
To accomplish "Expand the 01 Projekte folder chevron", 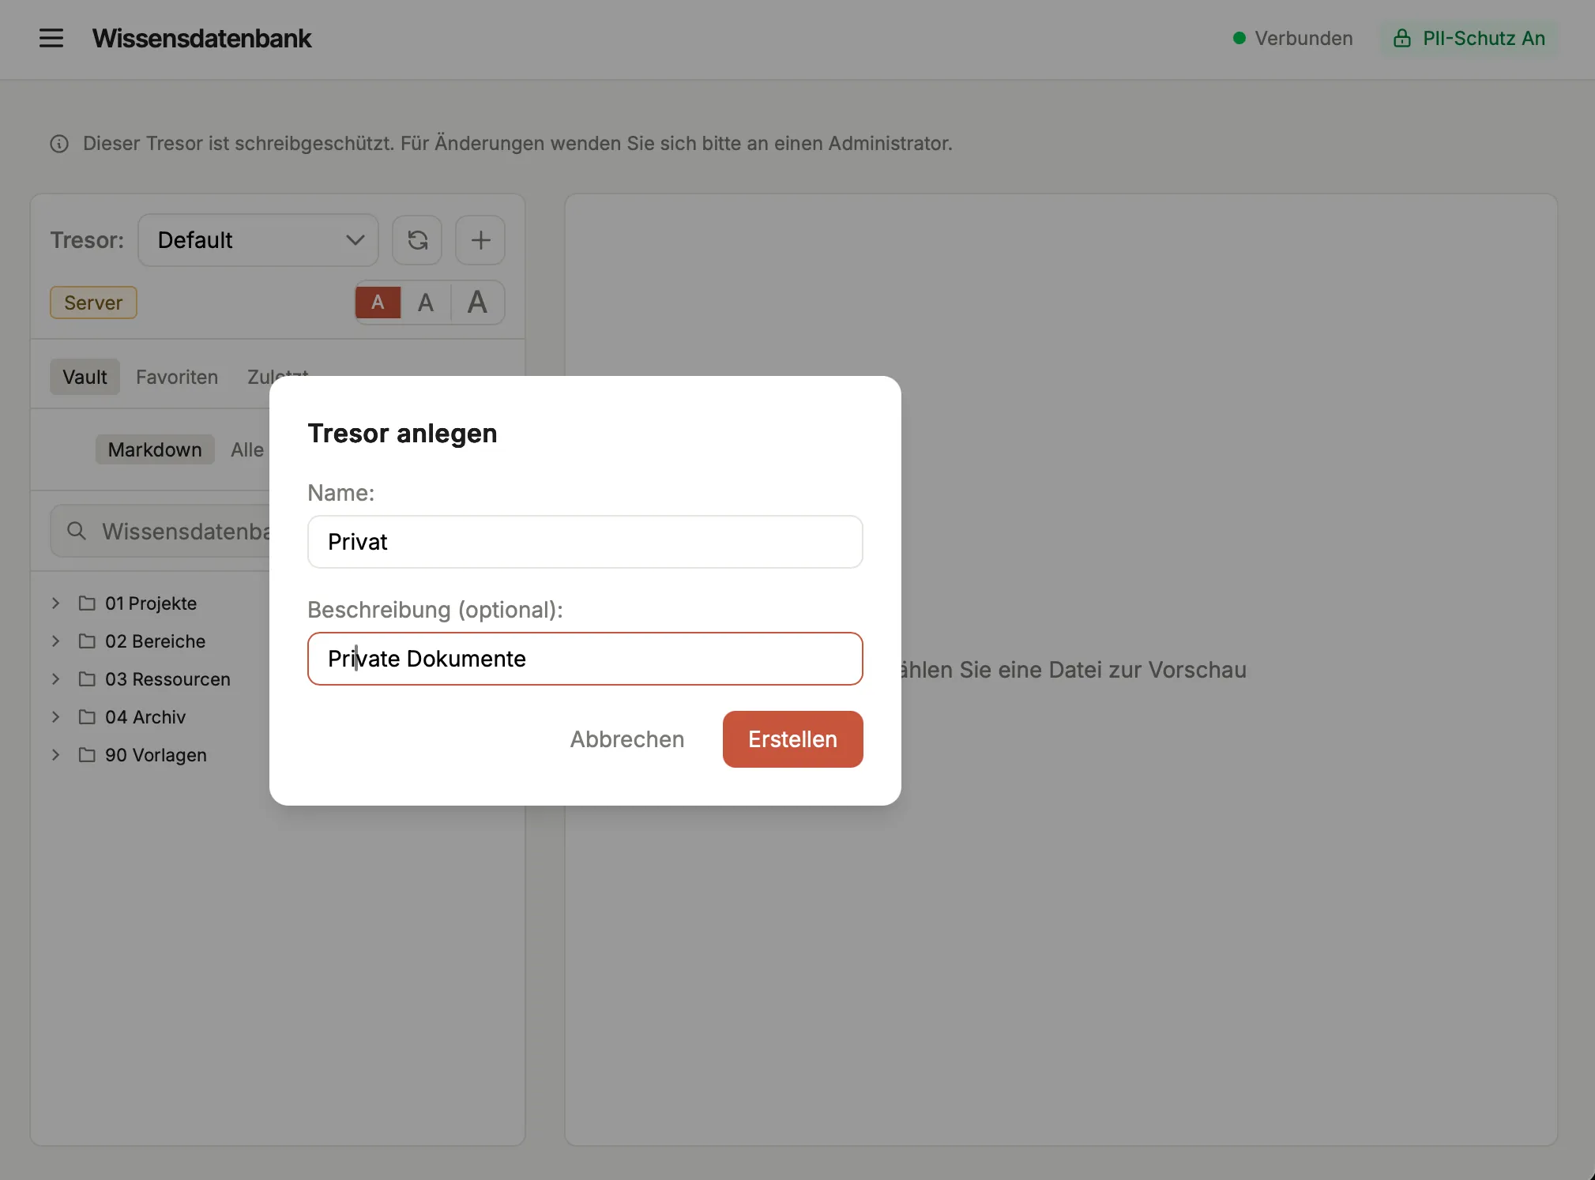I will coord(55,603).
